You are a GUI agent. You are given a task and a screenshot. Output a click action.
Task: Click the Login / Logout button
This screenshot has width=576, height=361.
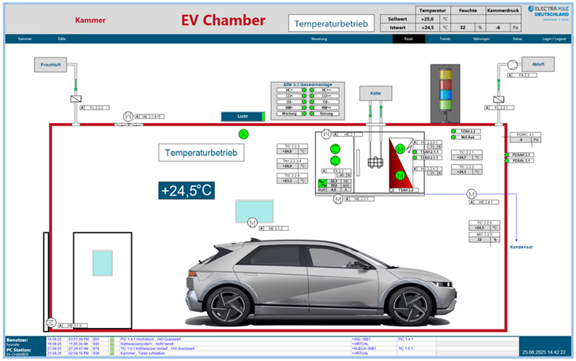554,38
